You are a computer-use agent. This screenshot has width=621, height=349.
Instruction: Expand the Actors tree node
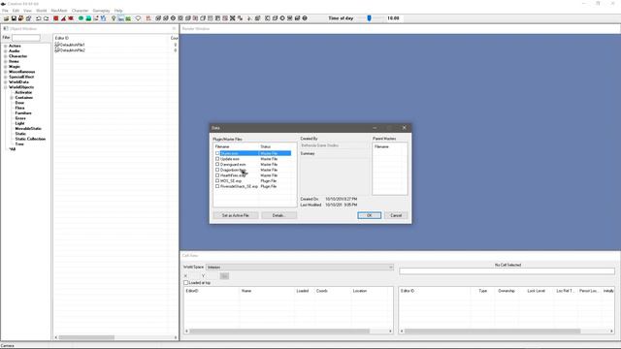point(6,46)
